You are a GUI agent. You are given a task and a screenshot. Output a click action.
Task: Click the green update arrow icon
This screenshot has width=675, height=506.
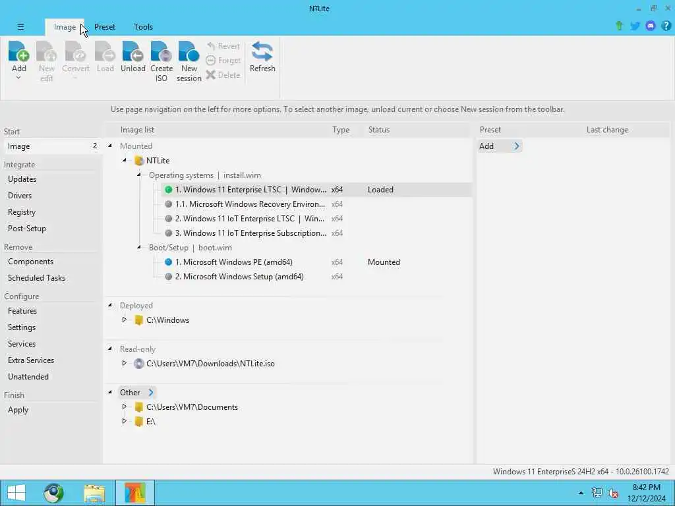pos(620,26)
